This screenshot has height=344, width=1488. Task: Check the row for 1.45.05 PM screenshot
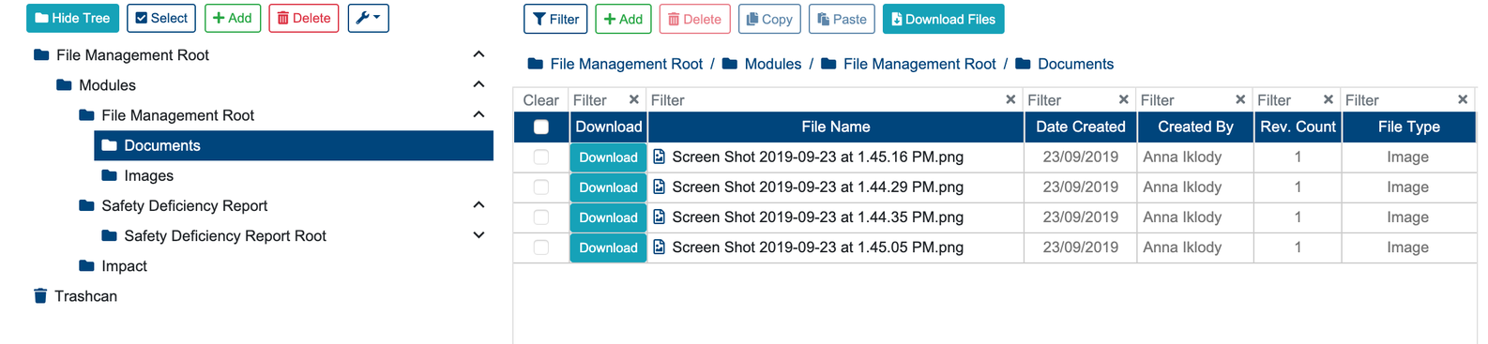pos(541,247)
